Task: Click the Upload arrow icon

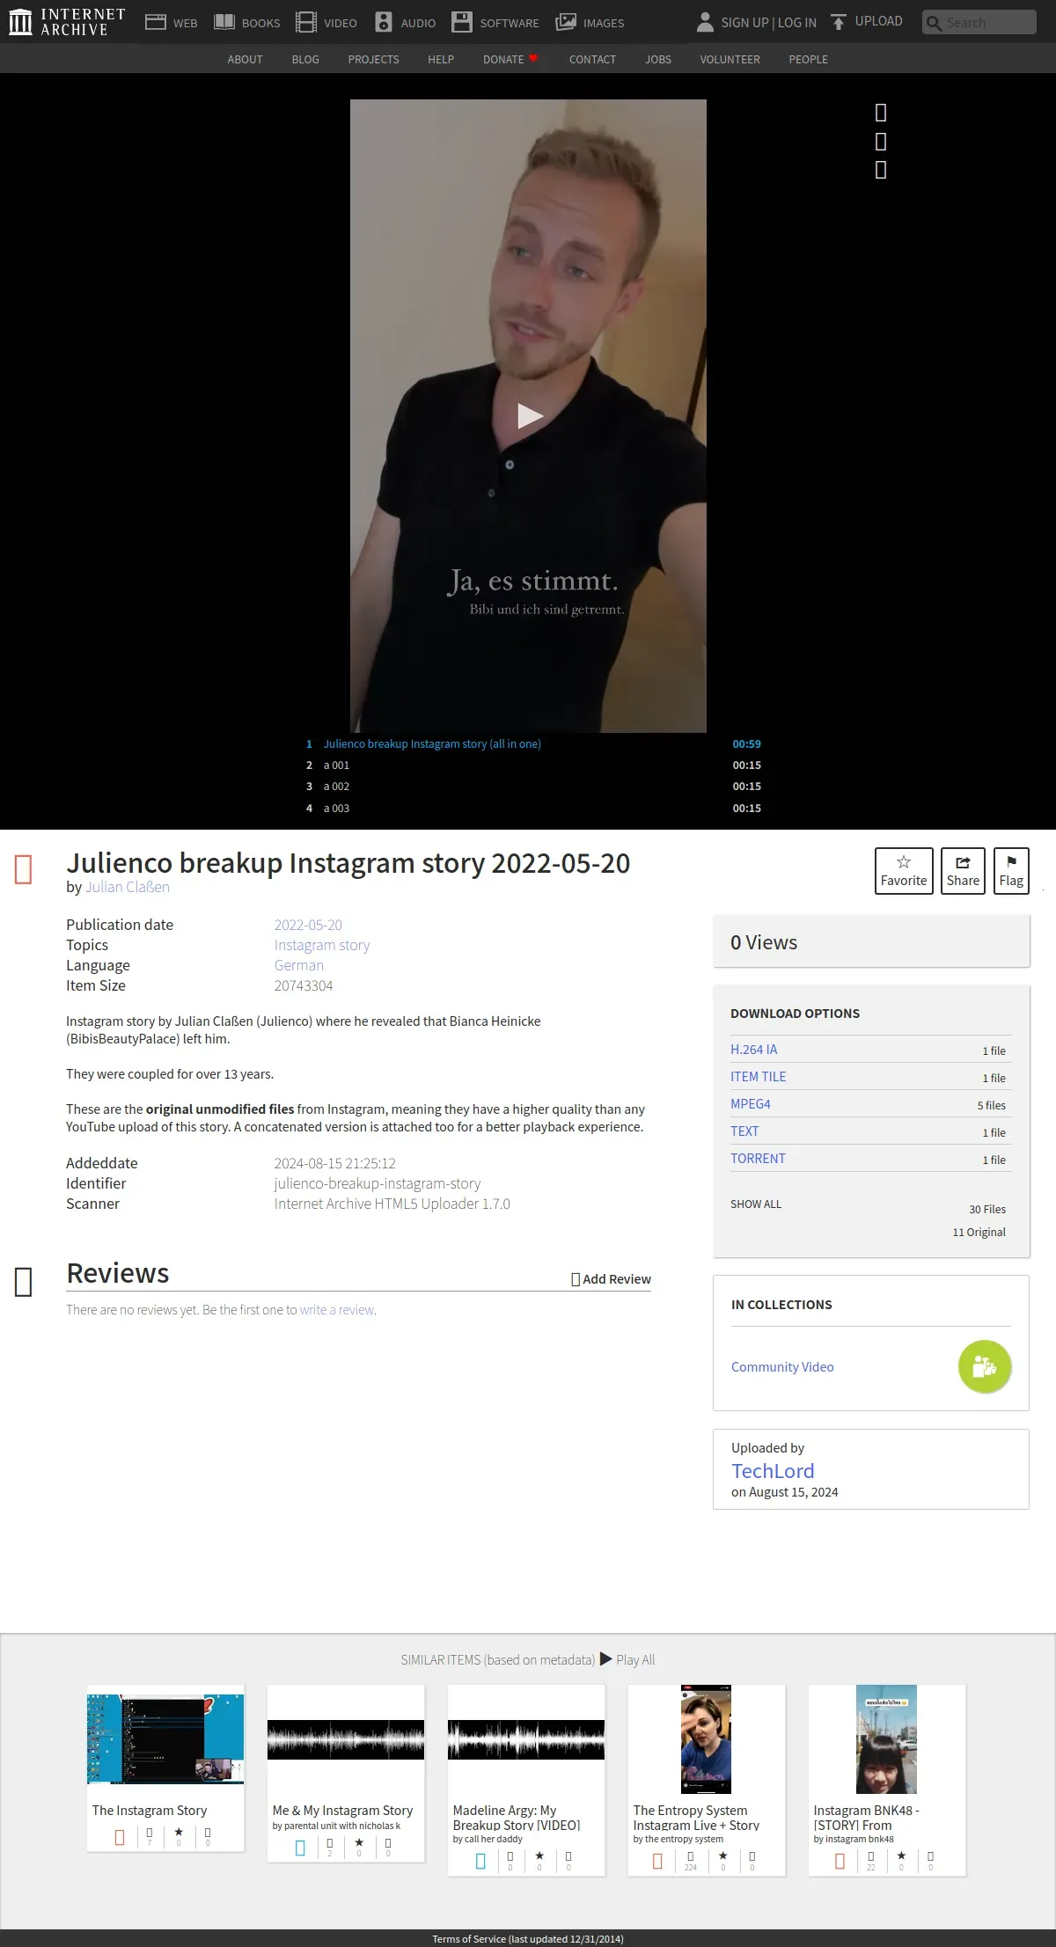Action: click(x=839, y=22)
